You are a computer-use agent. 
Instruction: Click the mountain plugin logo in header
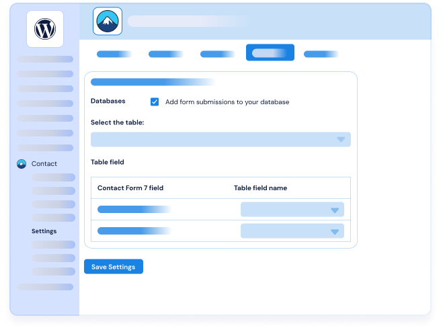pyautogui.click(x=108, y=22)
